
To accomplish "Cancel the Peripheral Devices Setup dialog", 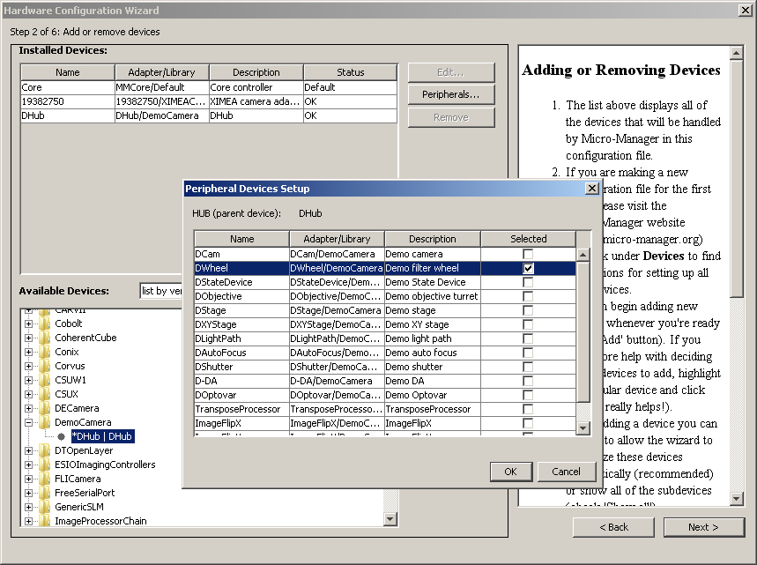I will [566, 472].
